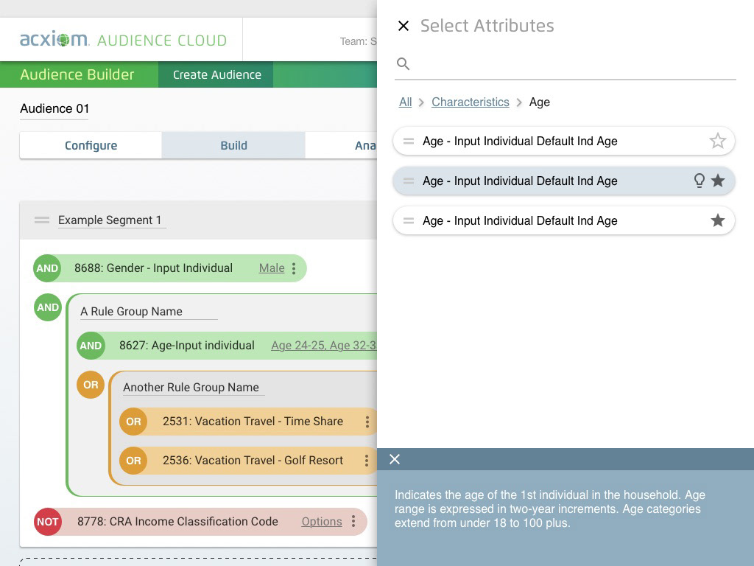Unstar the highlighted second Age attribute
This screenshot has width=754, height=566.
click(x=718, y=181)
